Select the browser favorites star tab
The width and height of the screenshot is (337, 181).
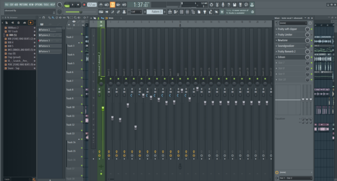coord(30,22)
